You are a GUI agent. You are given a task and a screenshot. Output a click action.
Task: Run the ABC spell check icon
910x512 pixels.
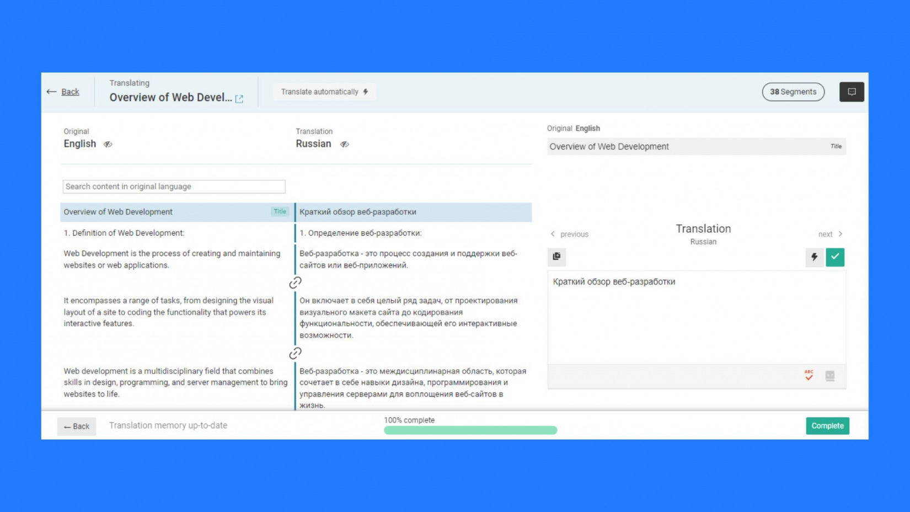pos(809,376)
